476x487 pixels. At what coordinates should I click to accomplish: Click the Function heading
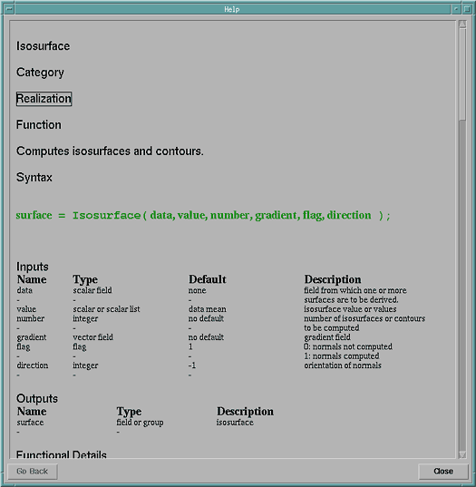coord(39,125)
